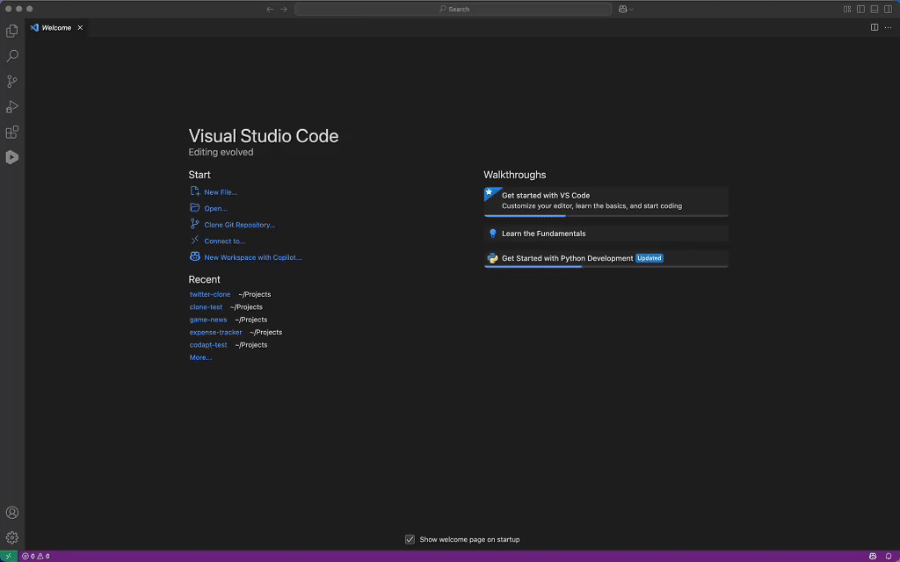
Task: Go forward with the right arrow
Action: (x=284, y=9)
